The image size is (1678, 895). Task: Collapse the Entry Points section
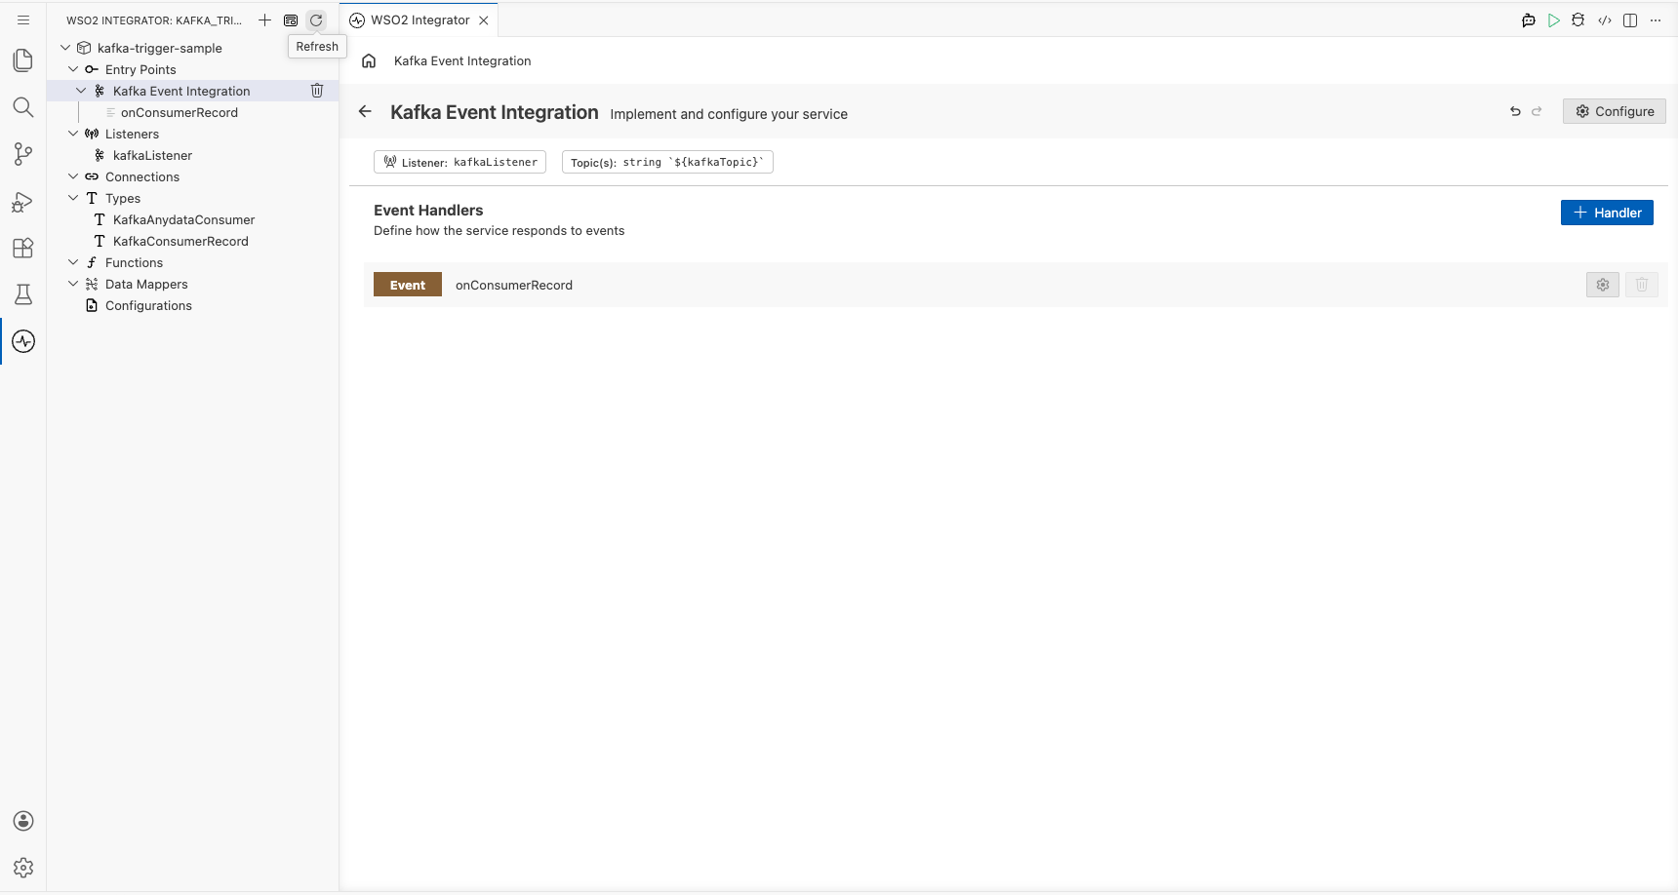[x=73, y=69]
